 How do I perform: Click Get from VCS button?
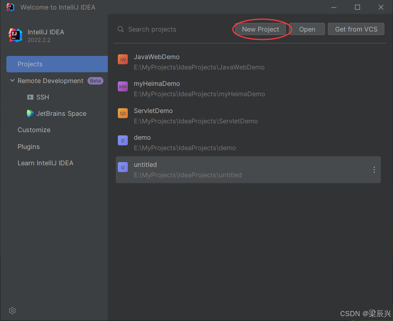tap(356, 29)
